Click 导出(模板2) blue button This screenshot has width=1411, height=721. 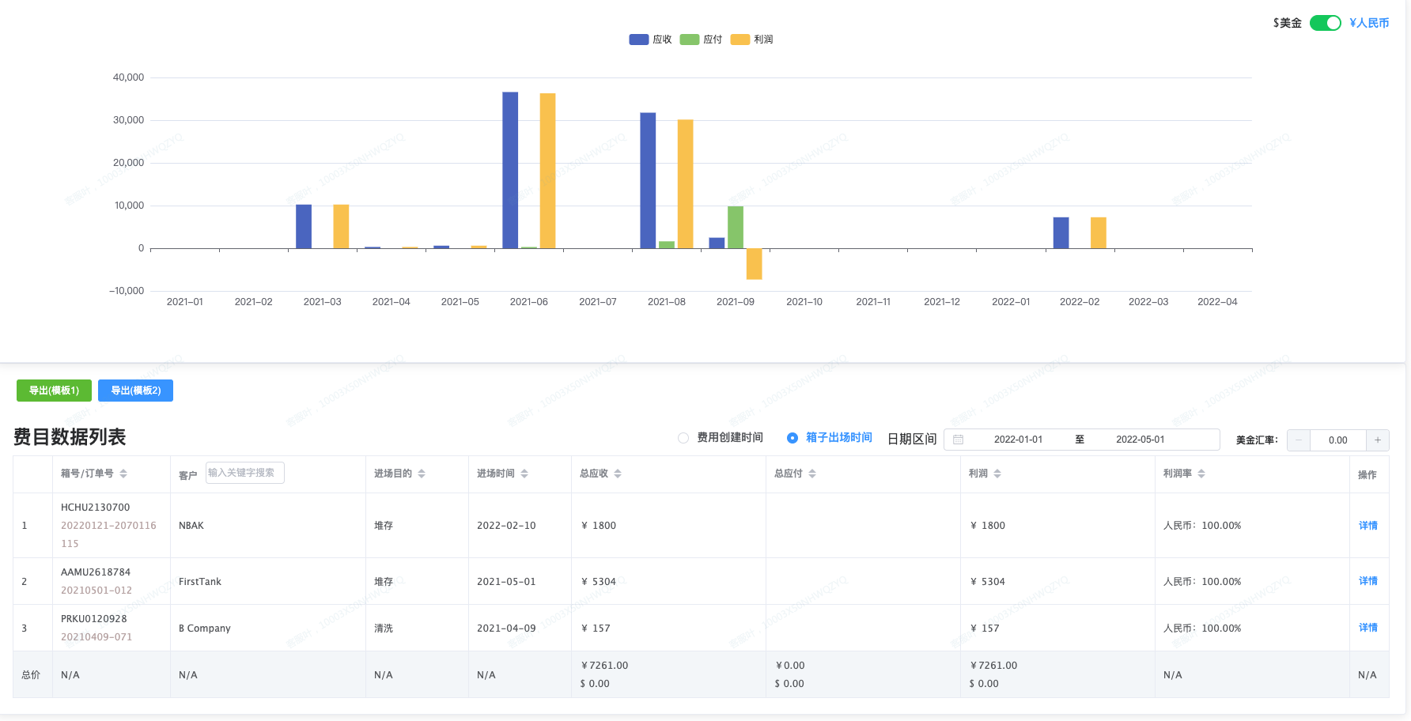(x=135, y=391)
